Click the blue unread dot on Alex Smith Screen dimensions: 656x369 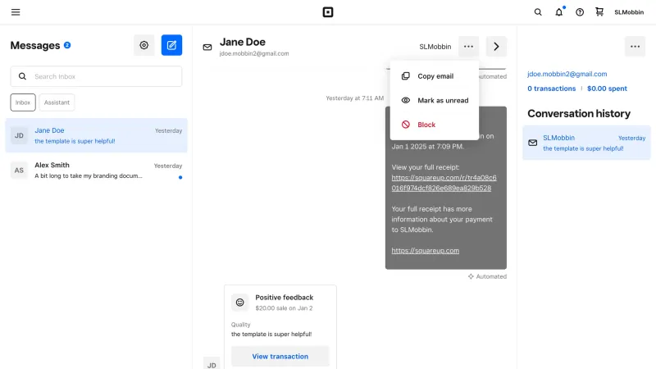click(x=180, y=177)
